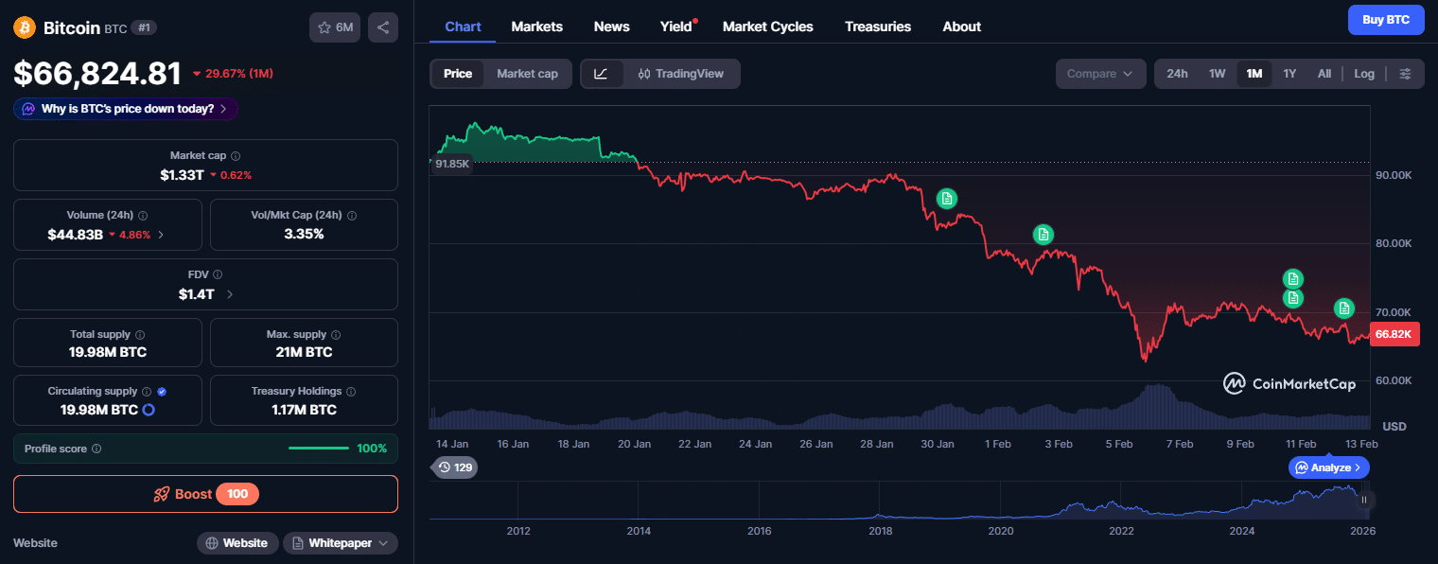This screenshot has height=564, width=1438.
Task: Open the share icon next to the star
Action: [382, 27]
